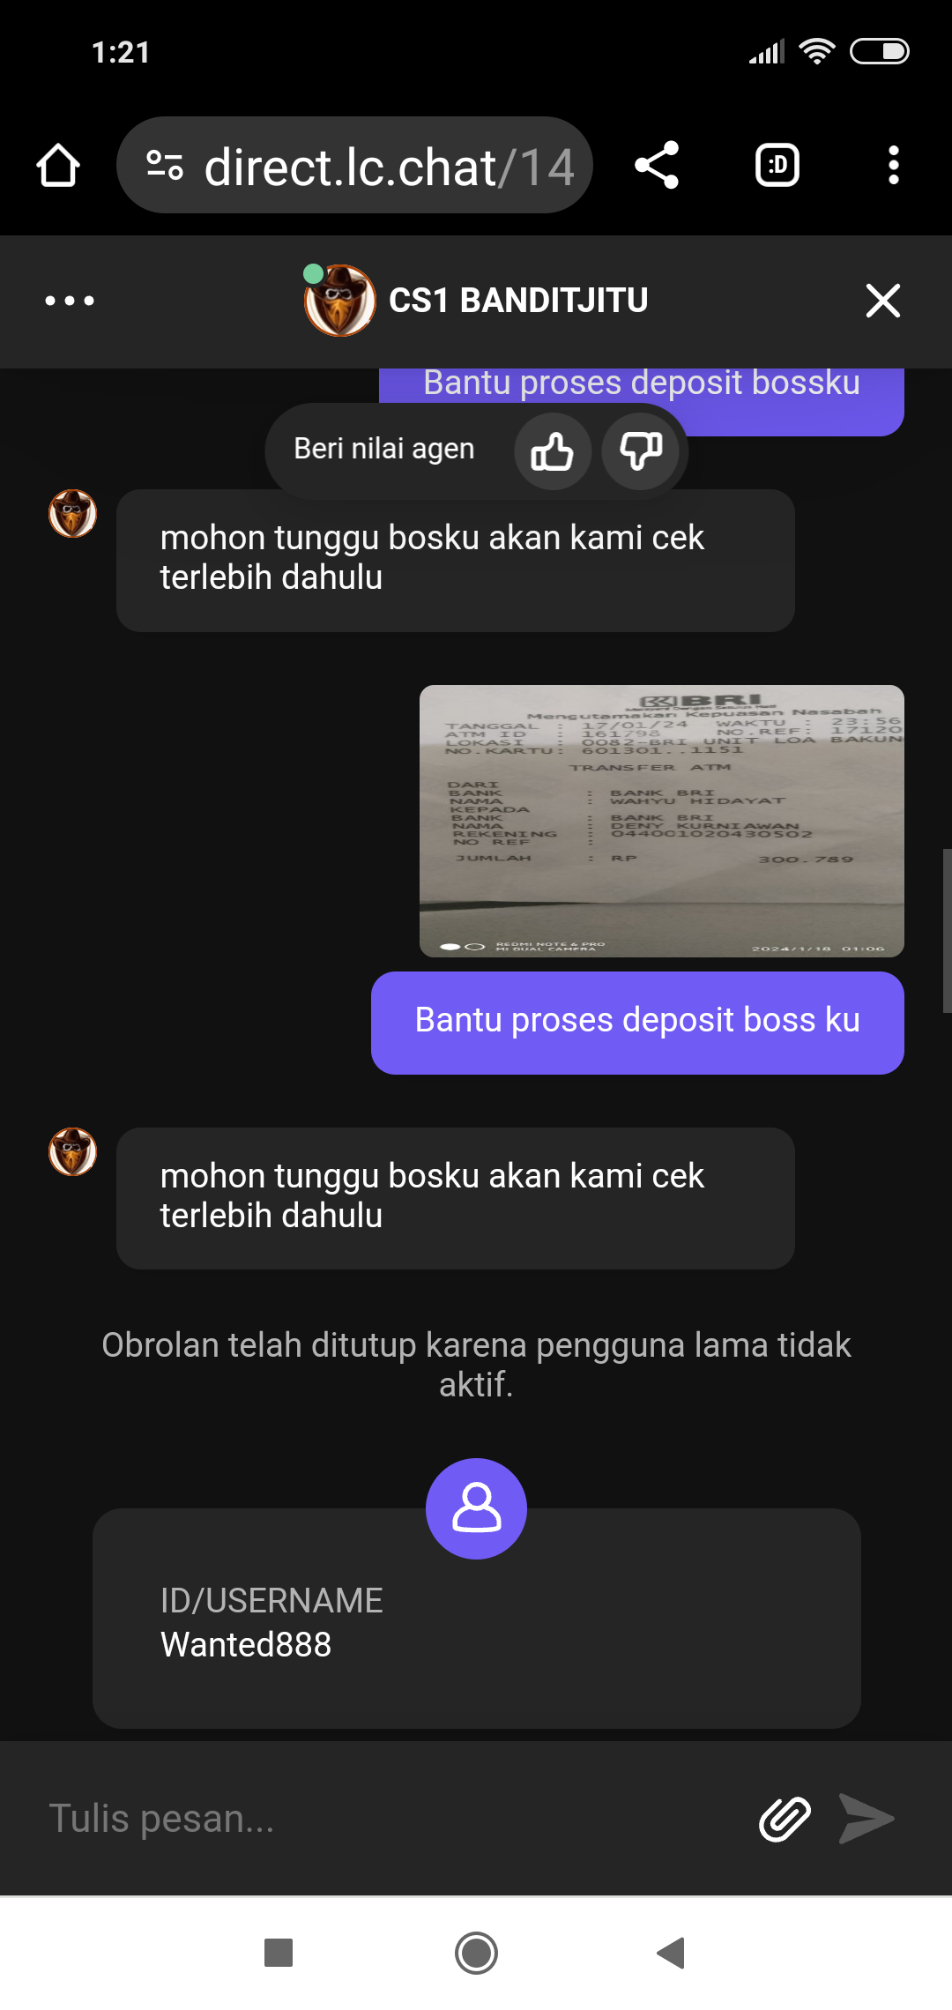Viewport: 952px width, 2010px height.
Task: Open the BRI transfer receipt image
Action: pos(662,821)
